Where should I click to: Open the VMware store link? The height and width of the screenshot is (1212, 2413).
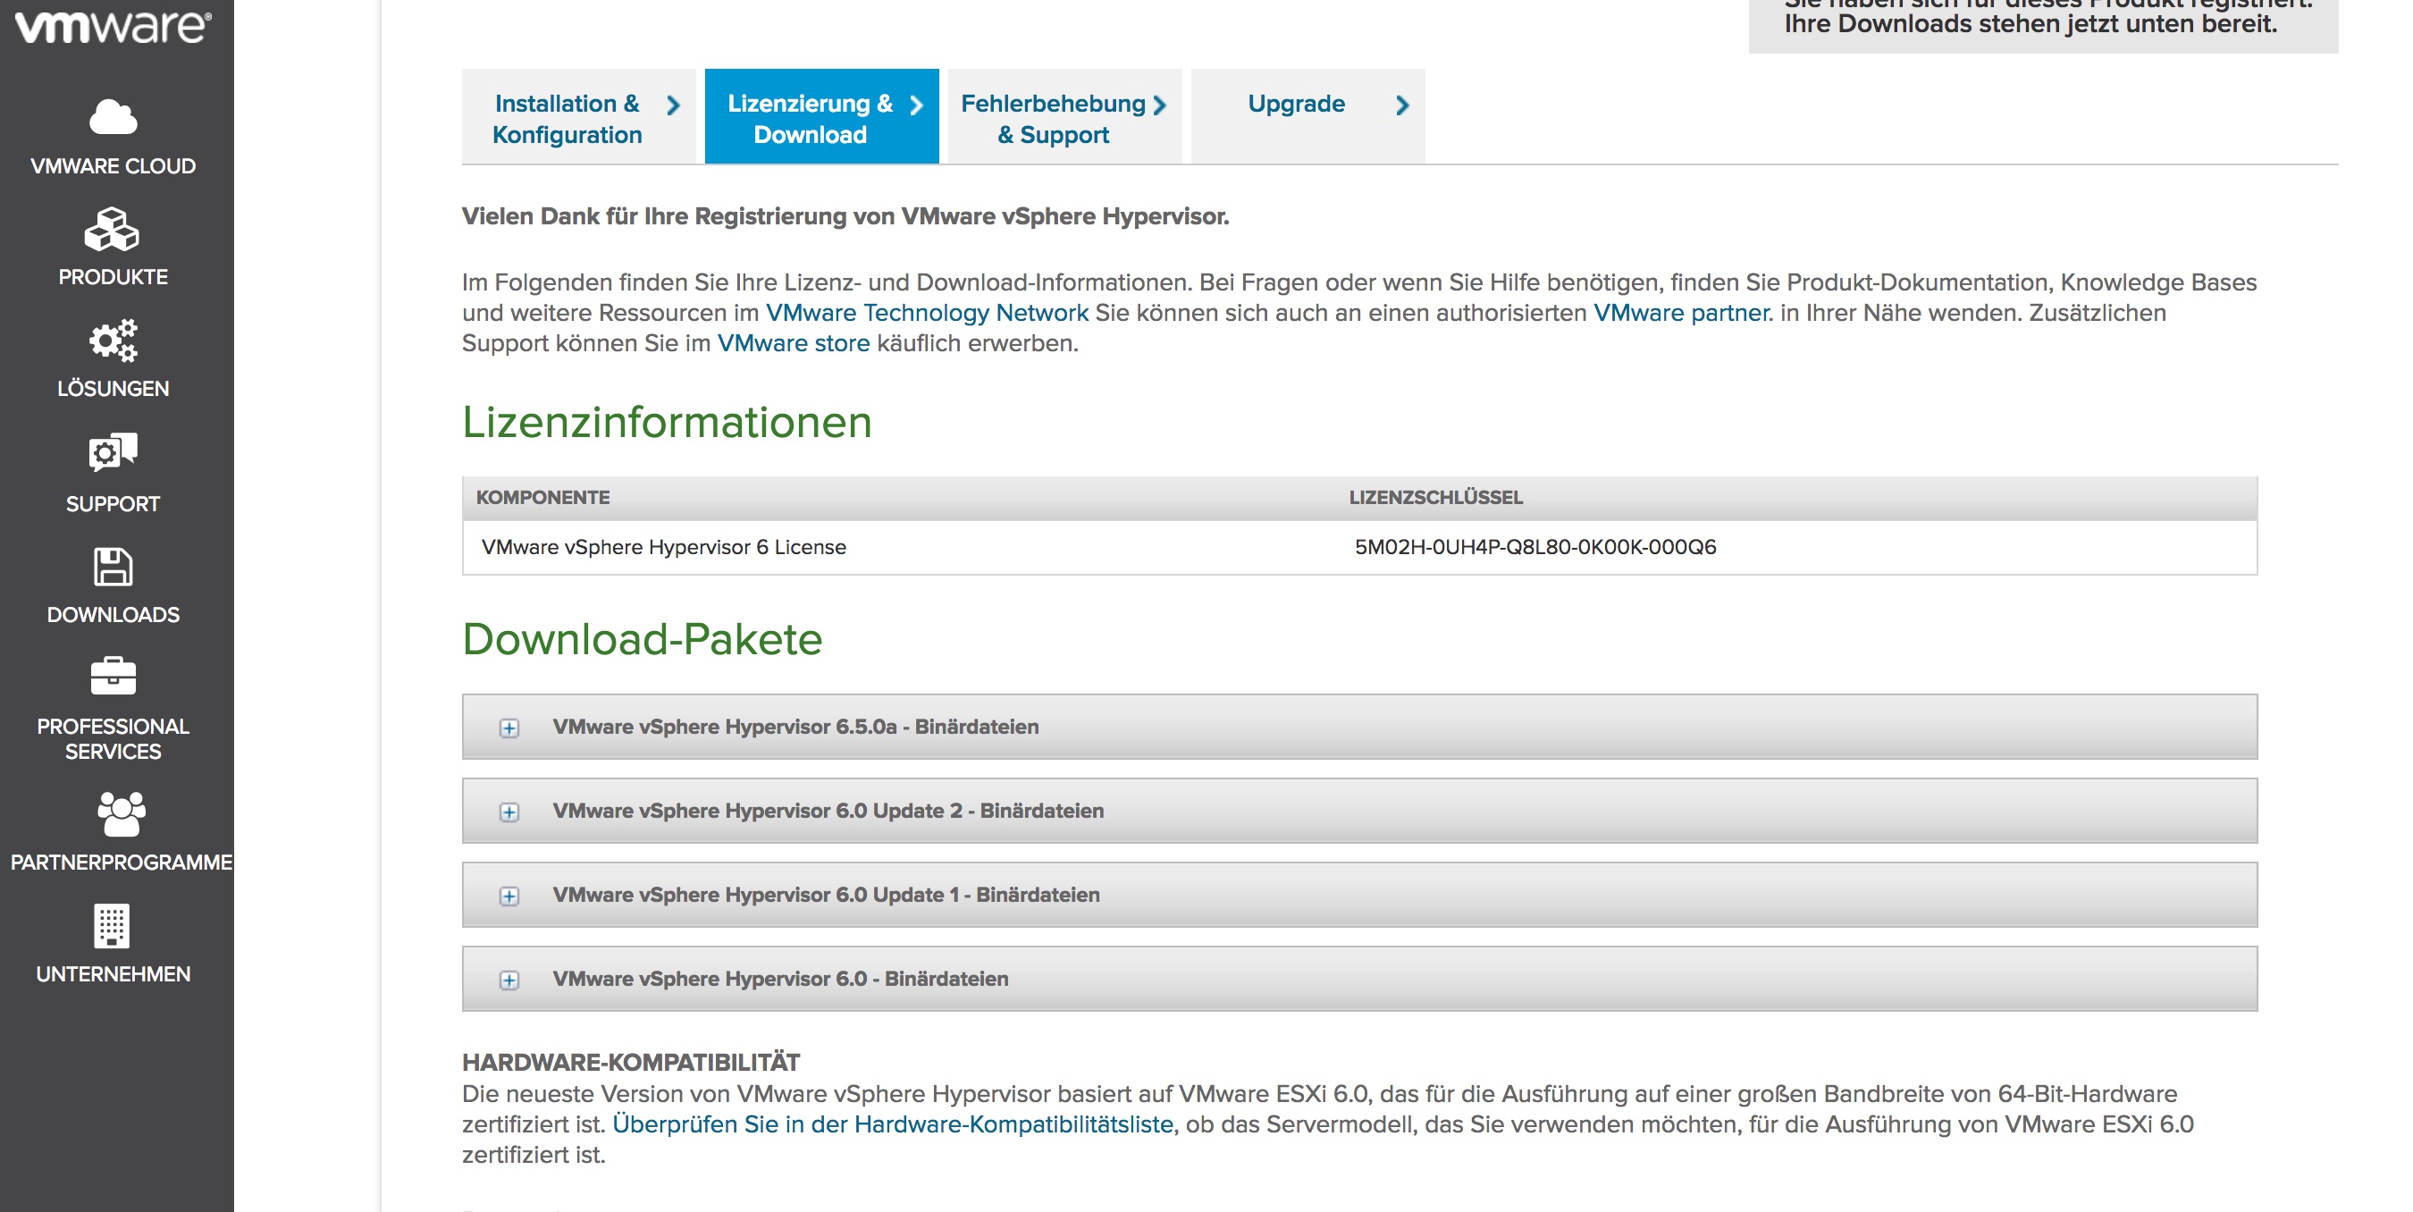coord(794,344)
